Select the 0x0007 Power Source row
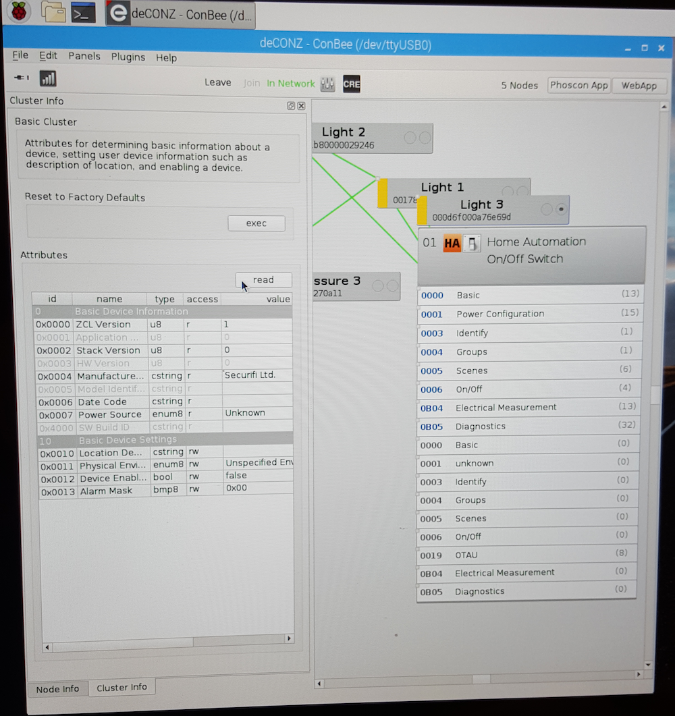This screenshot has height=716, width=675. [x=165, y=414]
